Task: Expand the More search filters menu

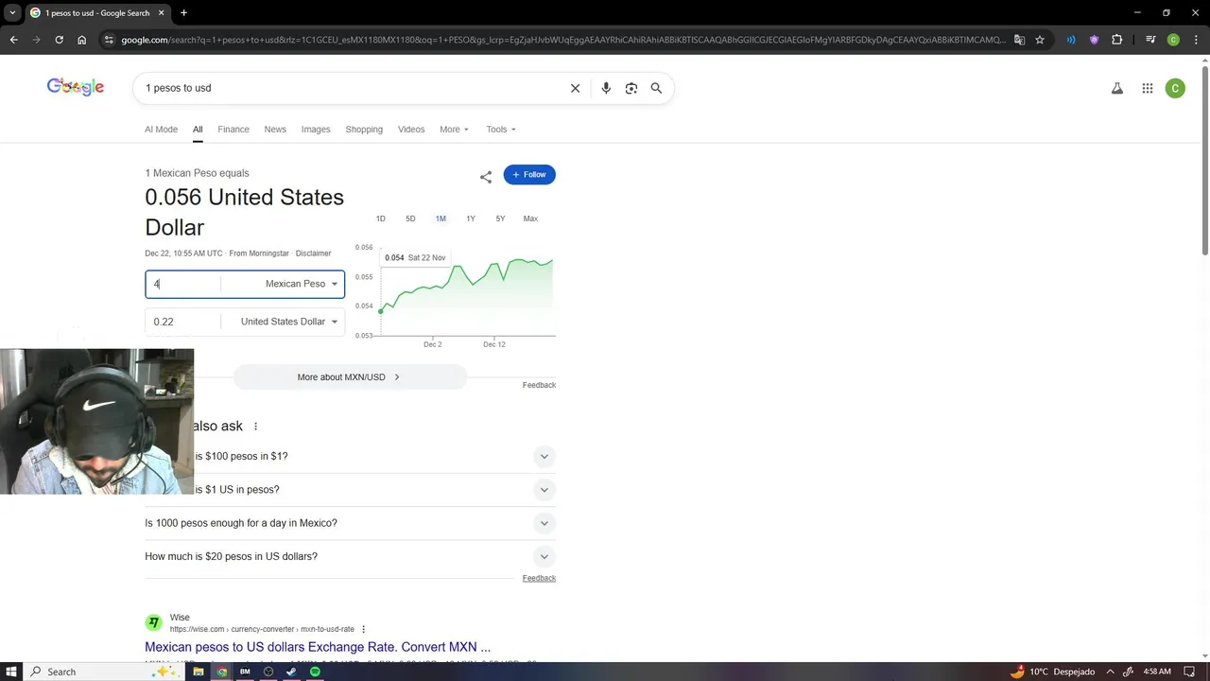Action: pyautogui.click(x=454, y=130)
